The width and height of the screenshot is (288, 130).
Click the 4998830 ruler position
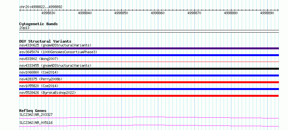pyautogui.click(x=48, y=13)
